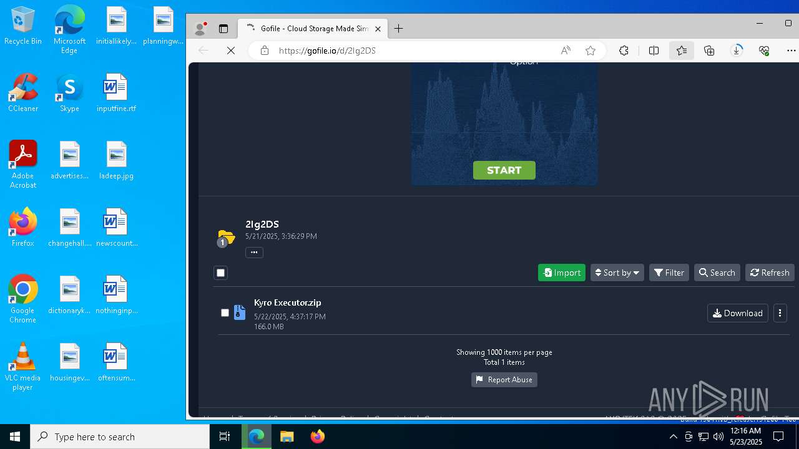This screenshot has height=449, width=799.
Task: Open CCleaner desktop shortcut
Action: point(23,94)
